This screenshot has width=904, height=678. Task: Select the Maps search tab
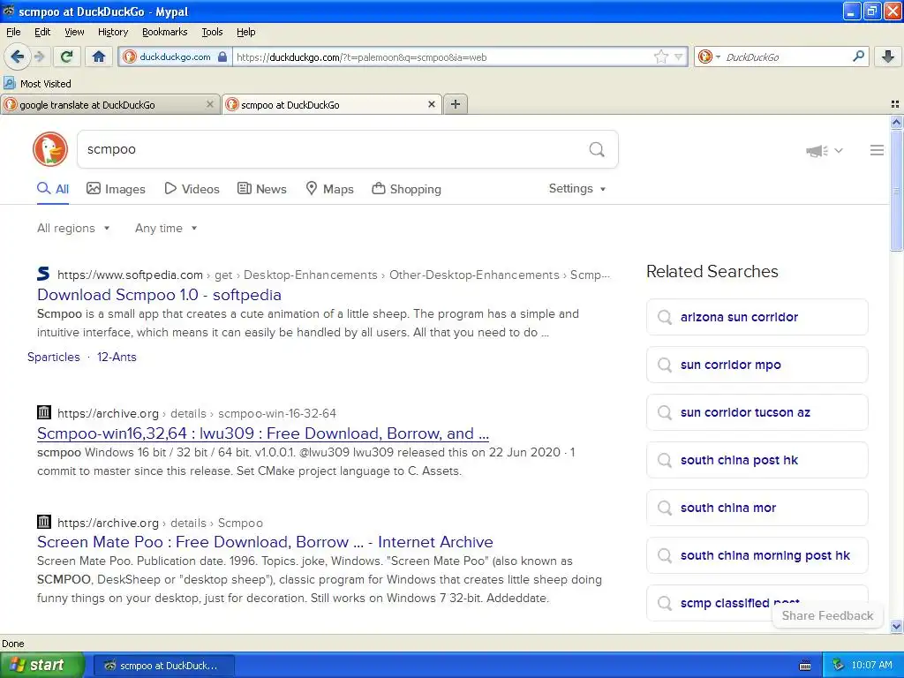[x=329, y=189]
